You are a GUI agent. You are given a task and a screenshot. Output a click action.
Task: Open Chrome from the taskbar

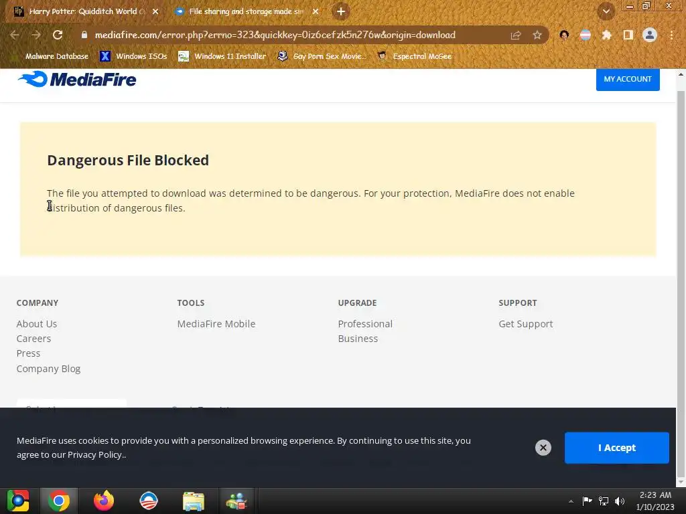[59, 501]
